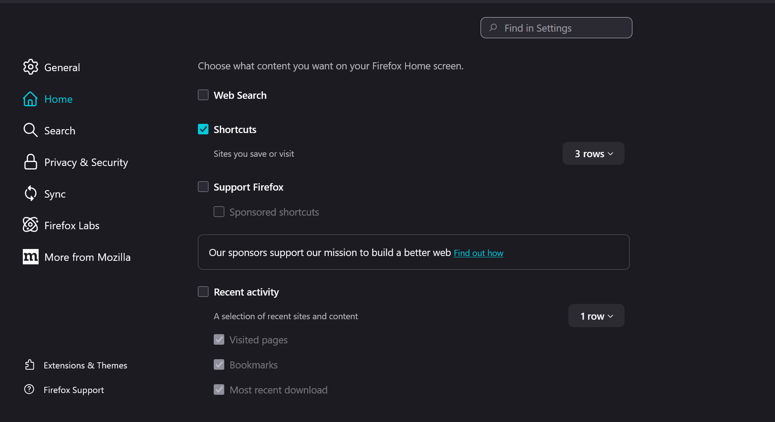Click the Mozilla 'm' logo icon
This screenshot has width=775, height=422.
(30, 257)
